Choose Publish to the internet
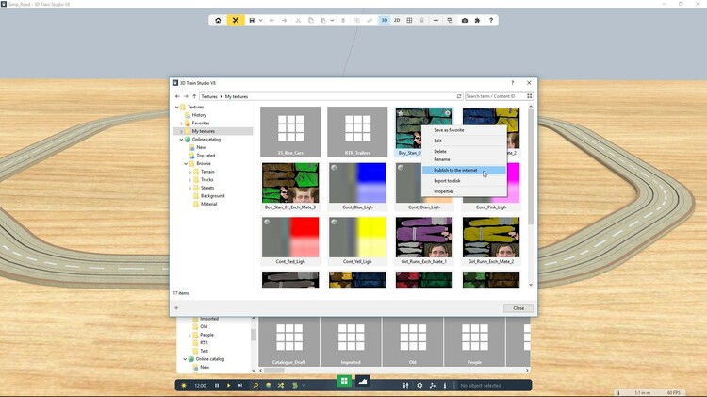Viewport: 707px width, 397px height. pyautogui.click(x=464, y=170)
